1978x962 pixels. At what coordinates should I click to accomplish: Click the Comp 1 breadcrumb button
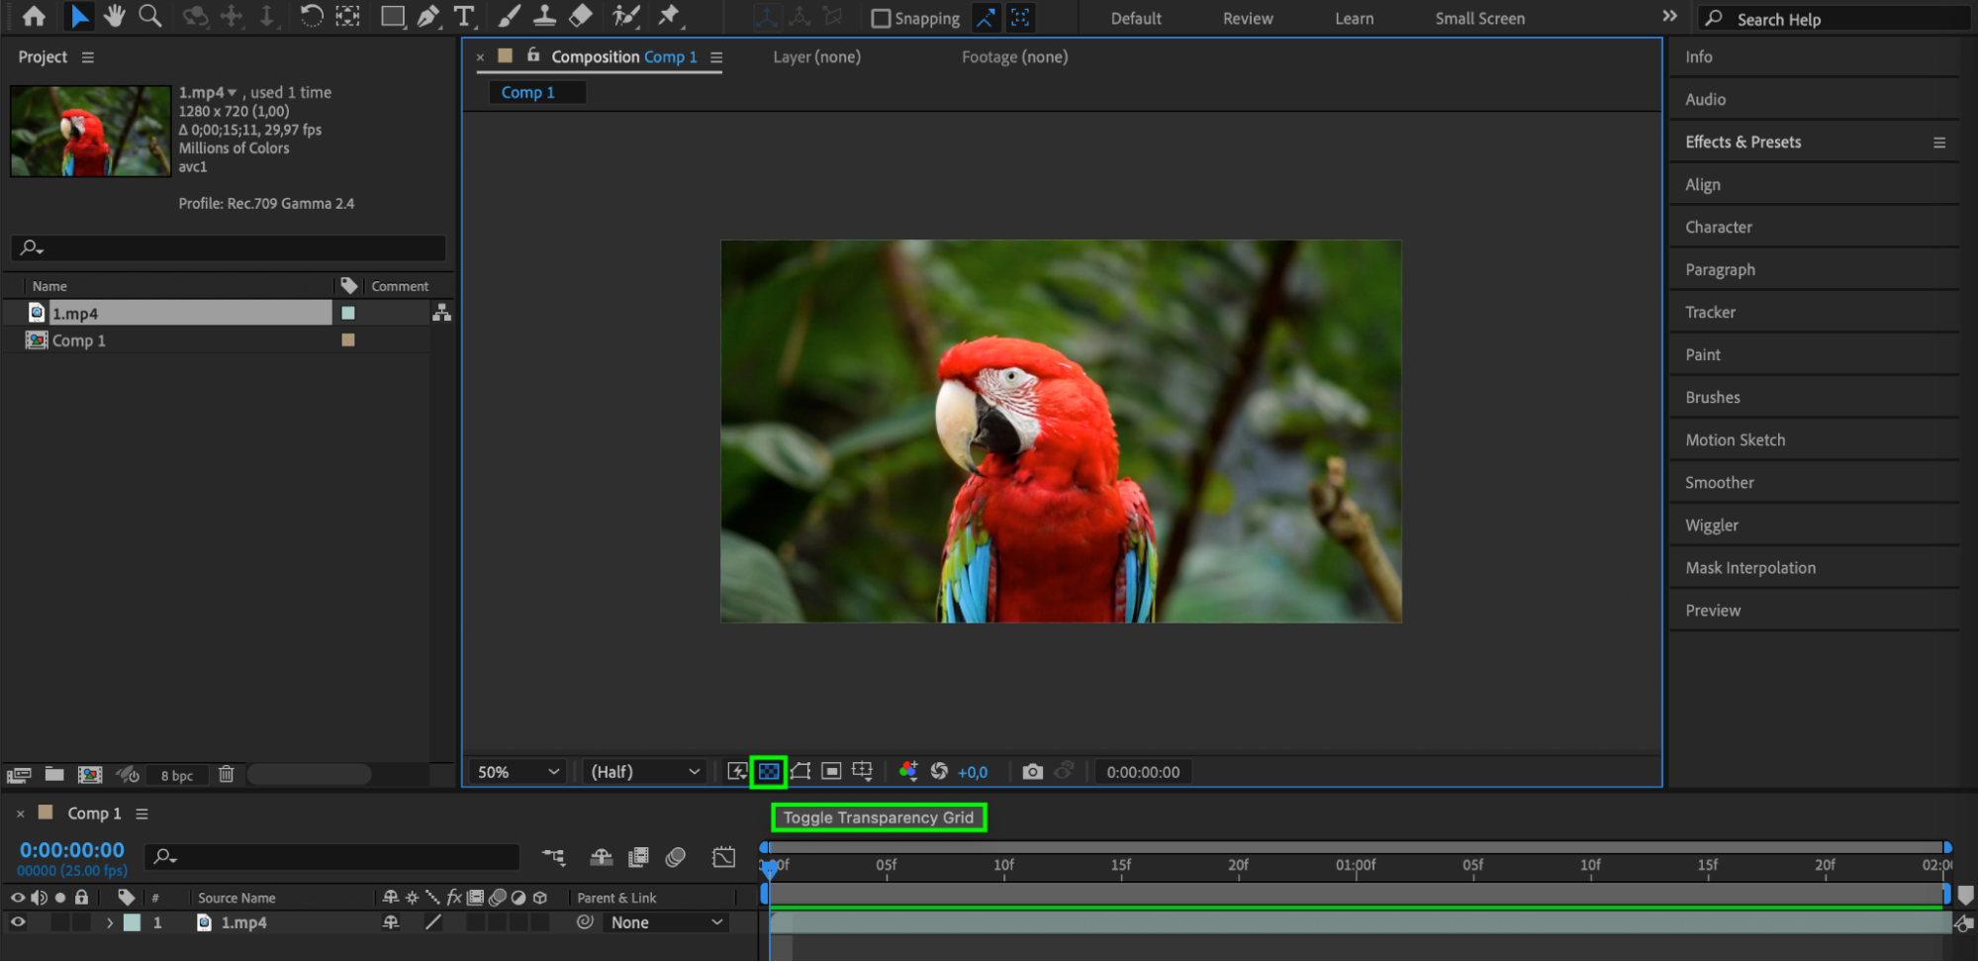tap(528, 92)
